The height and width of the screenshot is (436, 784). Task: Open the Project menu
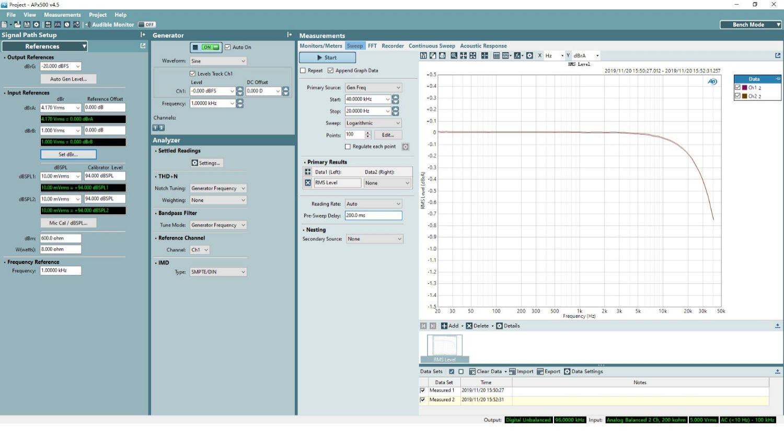click(x=98, y=15)
